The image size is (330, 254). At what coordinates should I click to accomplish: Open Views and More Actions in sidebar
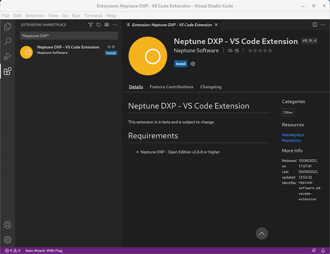[x=115, y=25]
